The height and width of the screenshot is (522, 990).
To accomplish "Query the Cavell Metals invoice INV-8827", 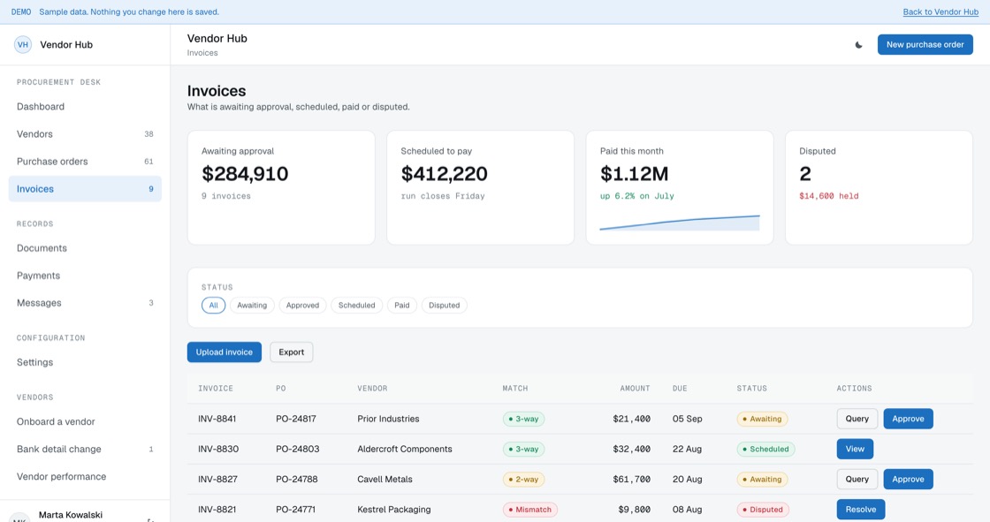I will (857, 479).
